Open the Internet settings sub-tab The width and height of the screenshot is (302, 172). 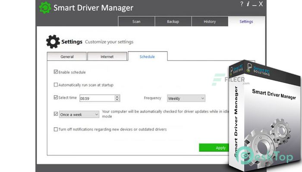[x=107, y=56]
